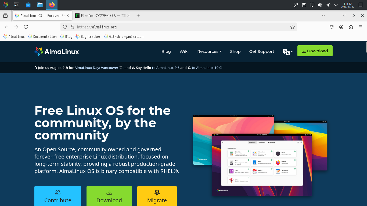Open the tracking protection shield icon

(x=65, y=27)
